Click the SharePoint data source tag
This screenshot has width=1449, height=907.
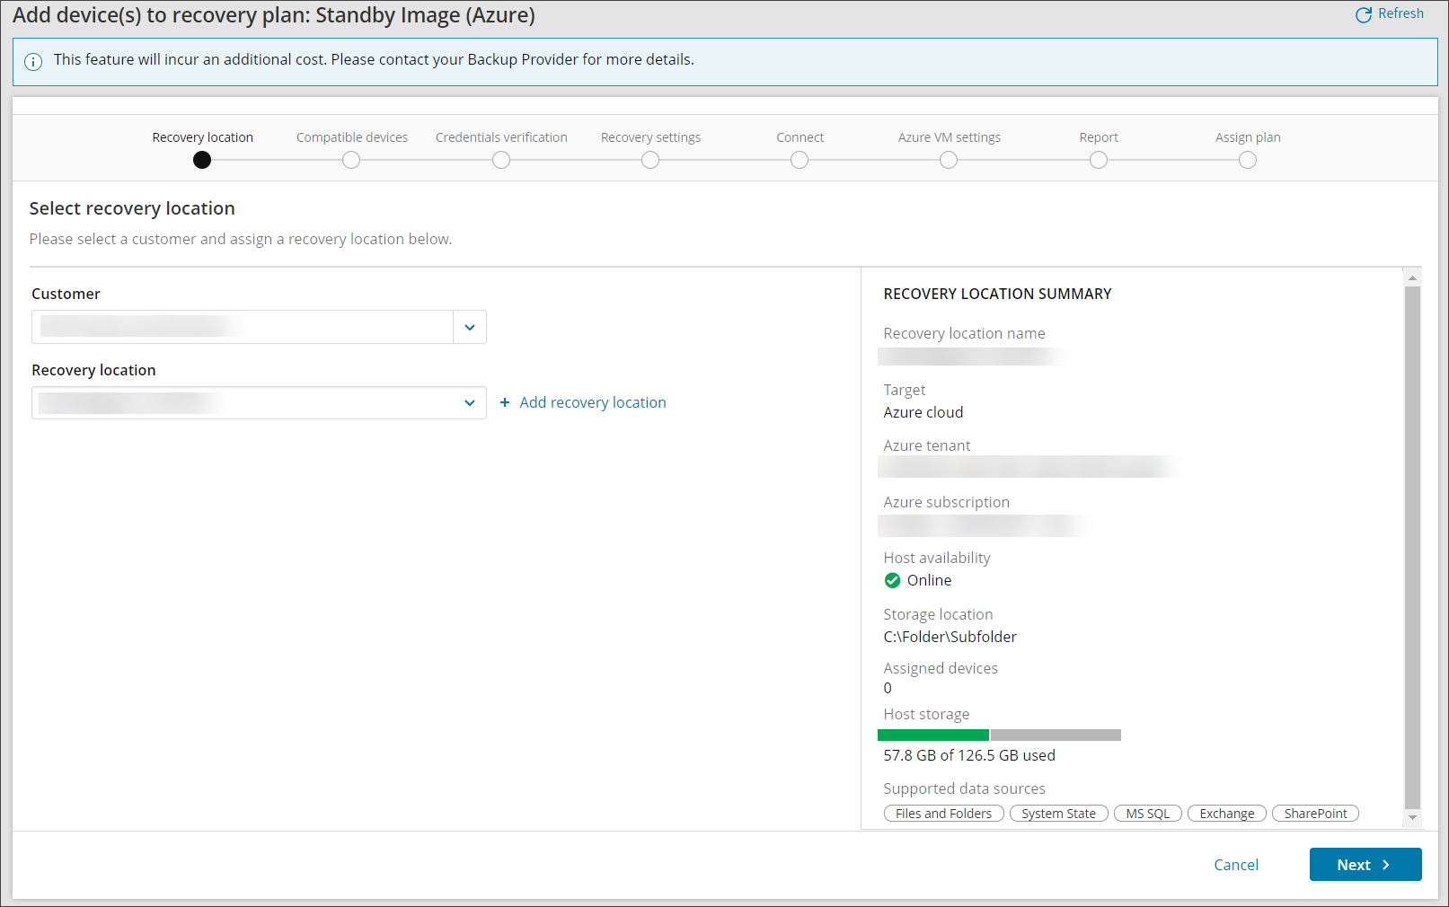tap(1315, 814)
